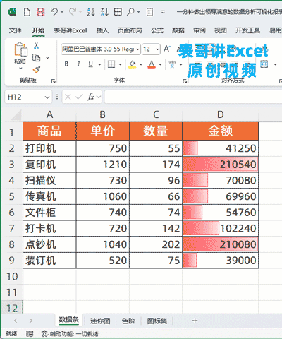Viewport: 282px width, 339px height.
Task: Open the 公式 ribbon tab
Action: pos(157,30)
